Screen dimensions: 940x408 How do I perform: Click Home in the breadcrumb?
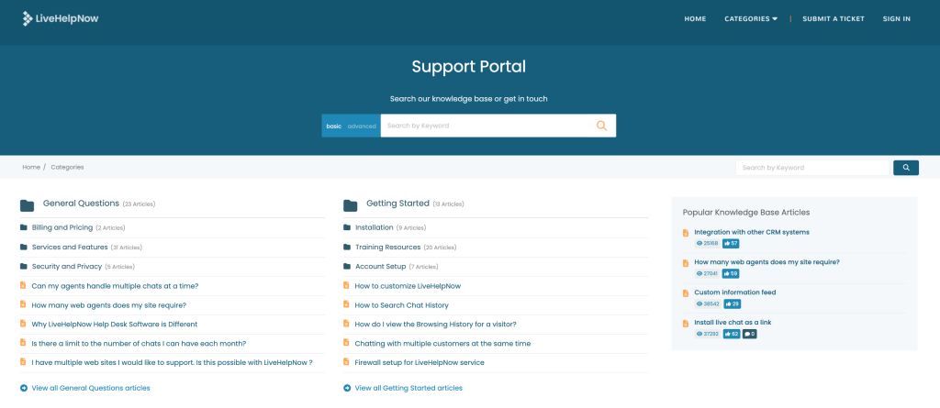[31, 167]
